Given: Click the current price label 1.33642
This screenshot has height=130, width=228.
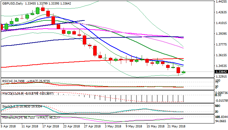Looking at the screenshot, I should click(221, 72).
